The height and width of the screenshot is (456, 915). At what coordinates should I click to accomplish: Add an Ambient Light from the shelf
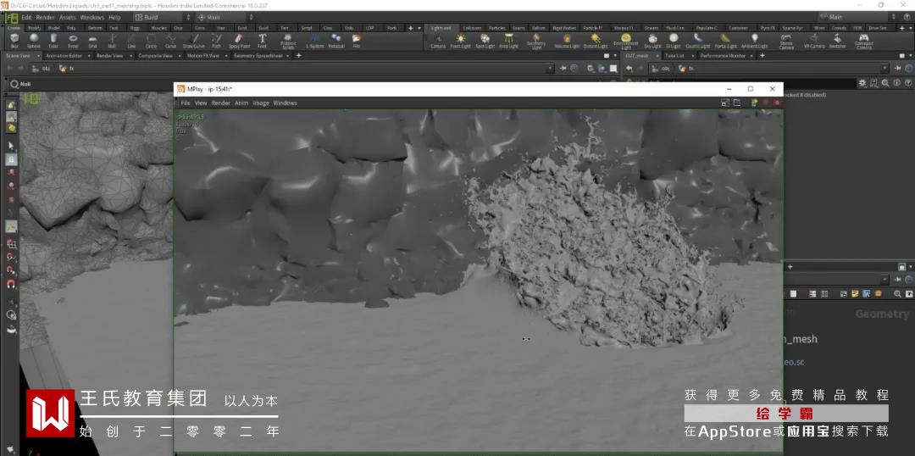point(754,41)
